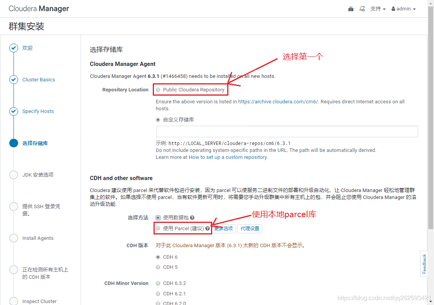Click the empty step circle for JDK 安装选项
The height and width of the screenshot is (305, 434).
coord(14,175)
